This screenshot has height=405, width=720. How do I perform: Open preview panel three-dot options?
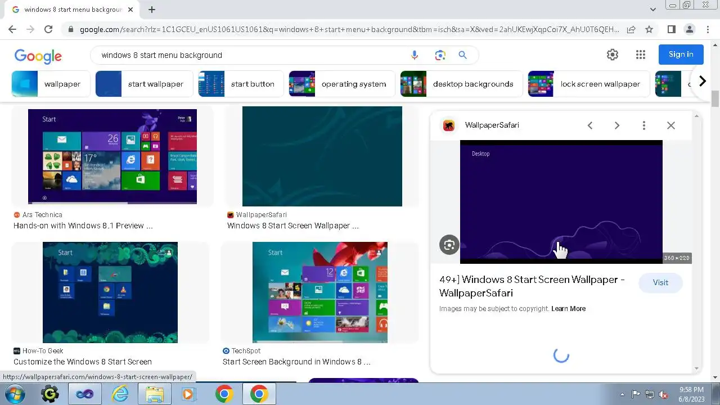click(644, 125)
